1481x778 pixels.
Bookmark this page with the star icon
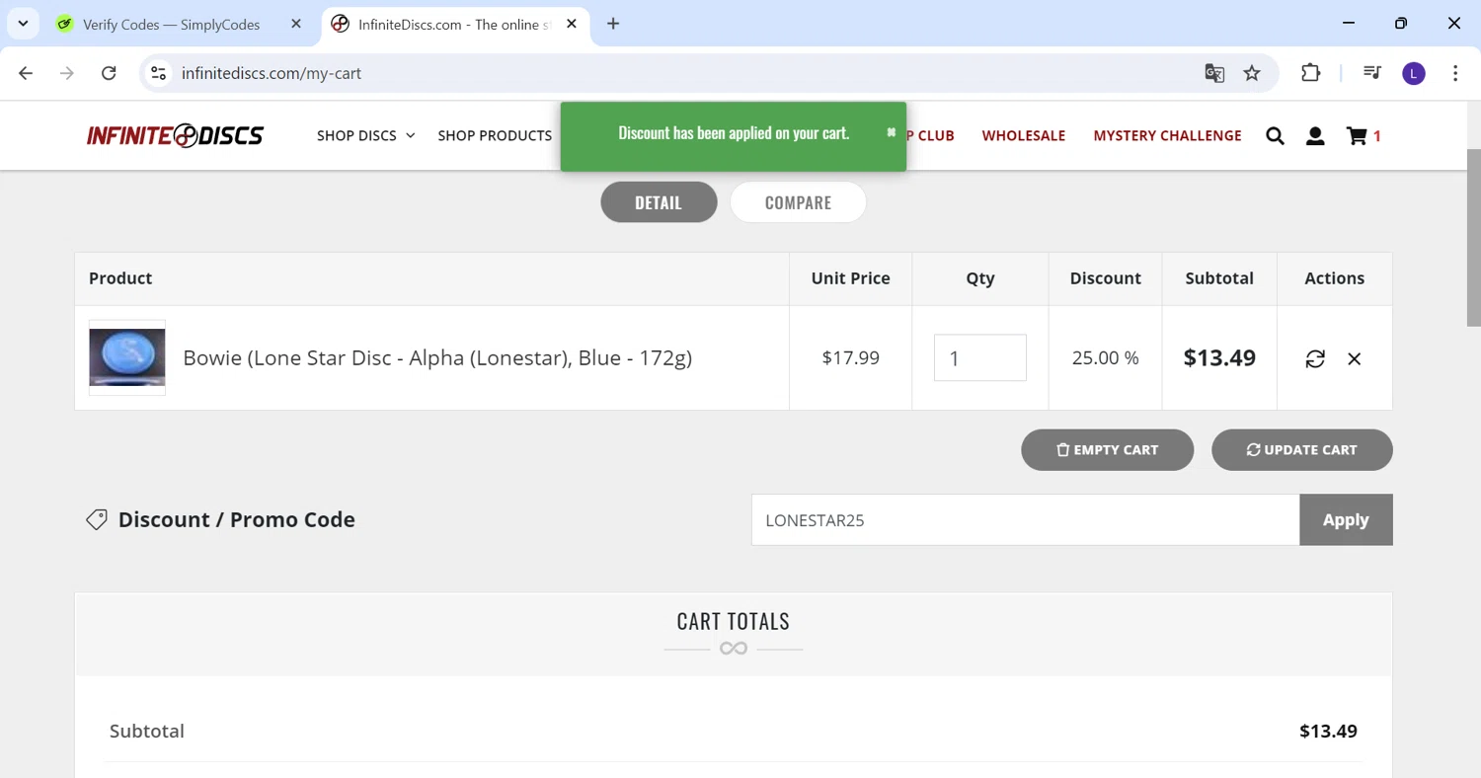[1252, 73]
